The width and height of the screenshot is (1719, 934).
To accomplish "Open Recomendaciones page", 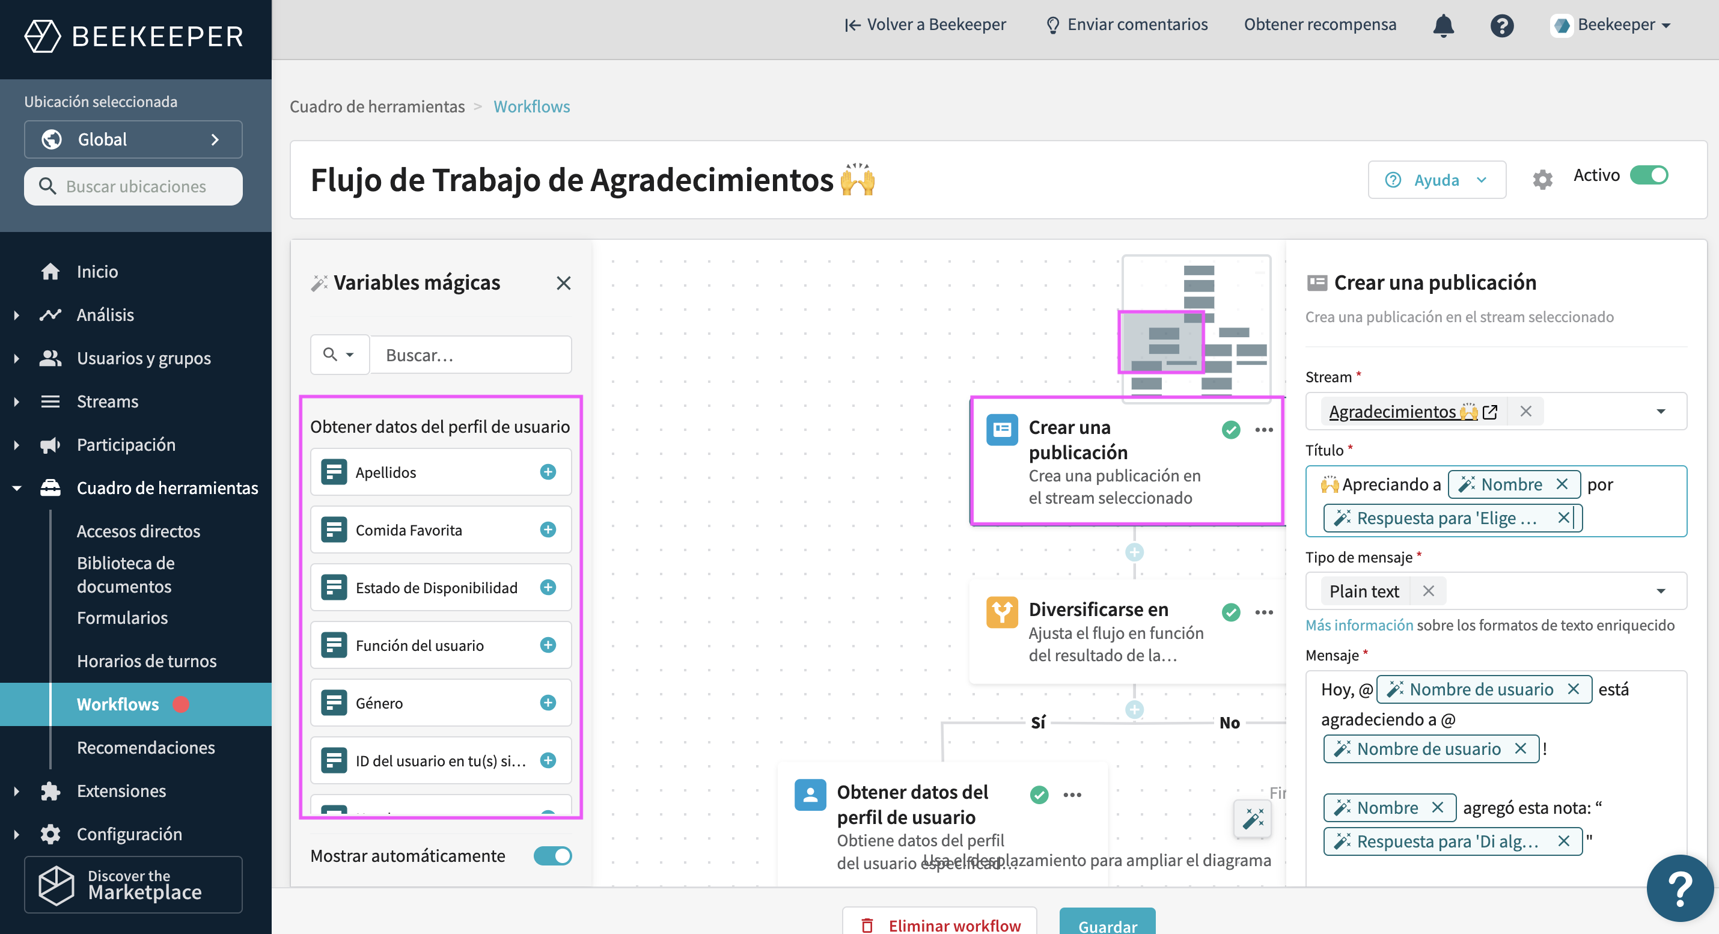I will click(145, 748).
